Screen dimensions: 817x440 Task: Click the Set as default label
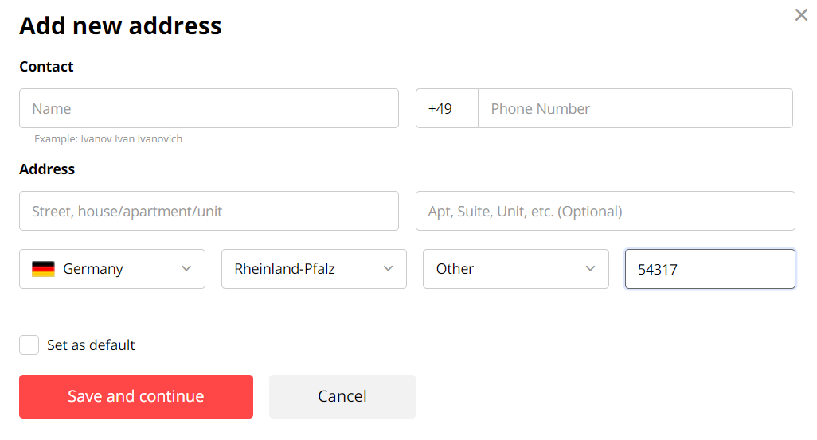[x=91, y=345]
